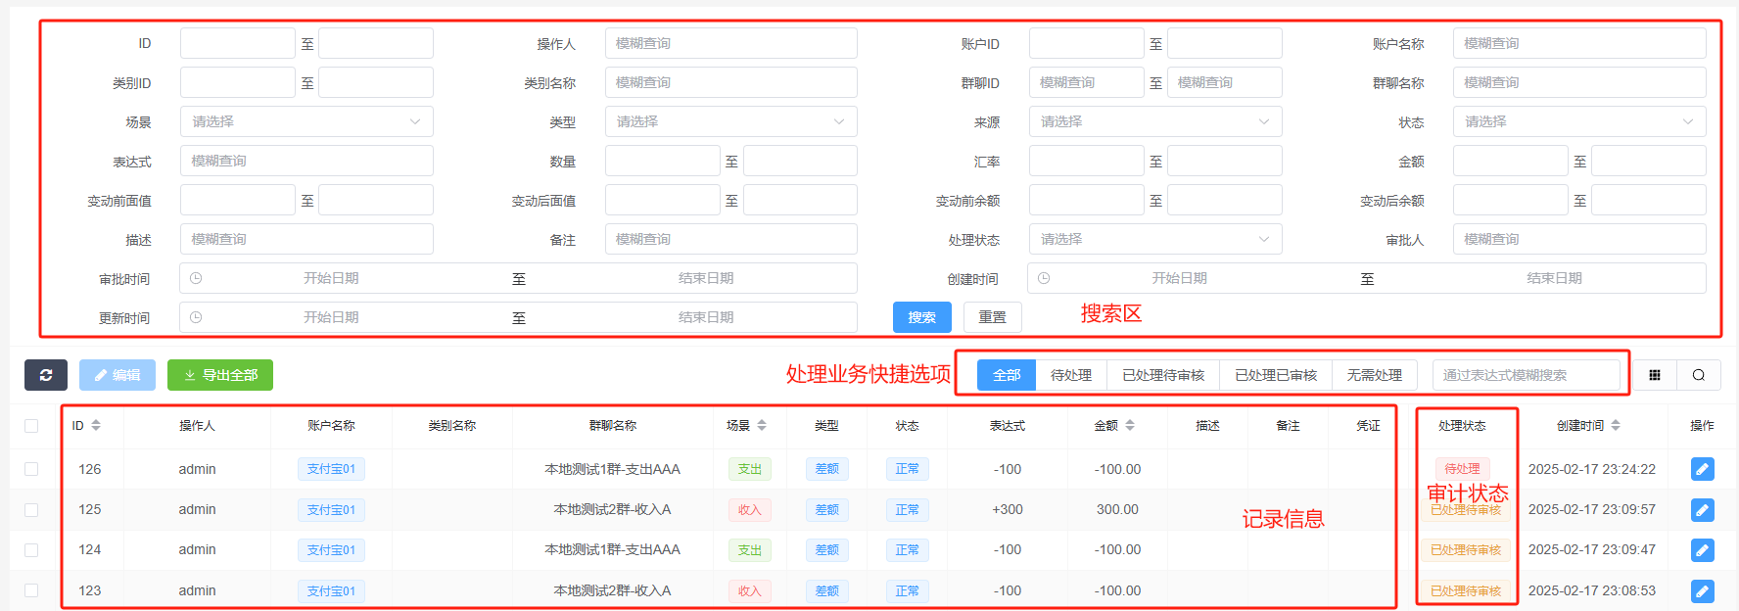Click 300.00 amount in row 125
1739x611 pixels.
pyautogui.click(x=1117, y=509)
